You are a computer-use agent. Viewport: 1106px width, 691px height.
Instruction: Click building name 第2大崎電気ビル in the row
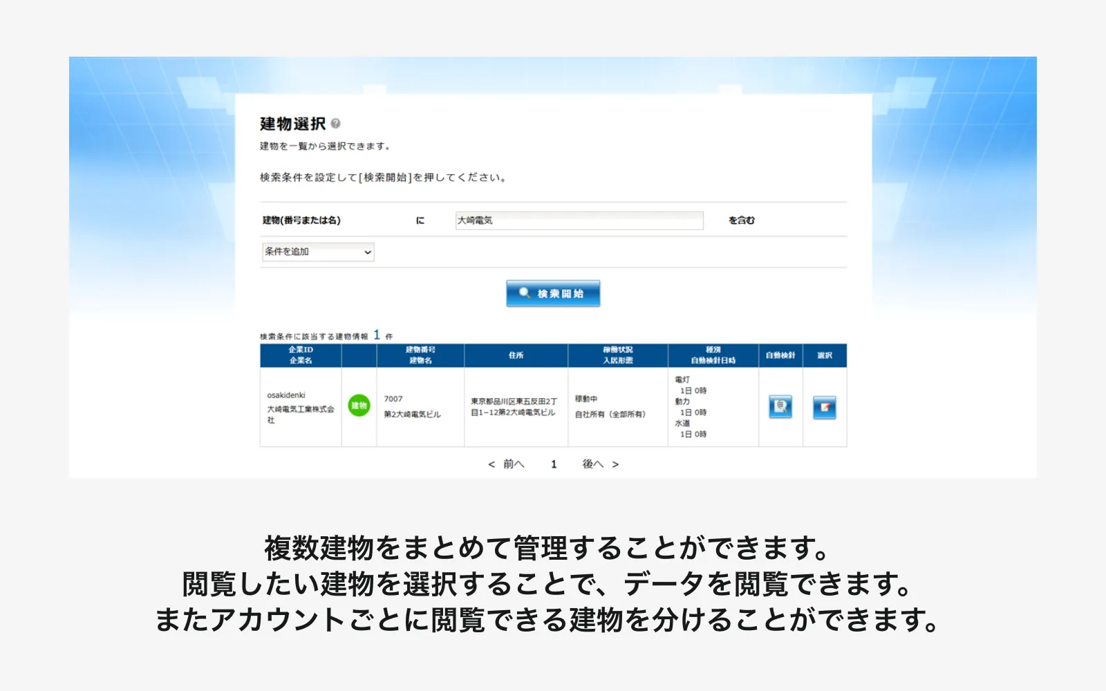(x=413, y=415)
